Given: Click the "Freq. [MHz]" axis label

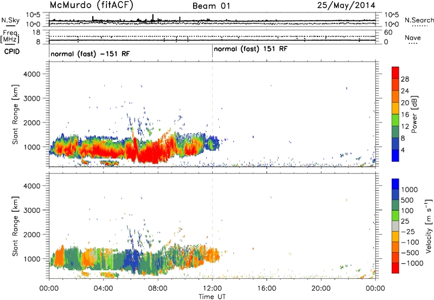Looking at the screenshot, I should tap(10, 36).
